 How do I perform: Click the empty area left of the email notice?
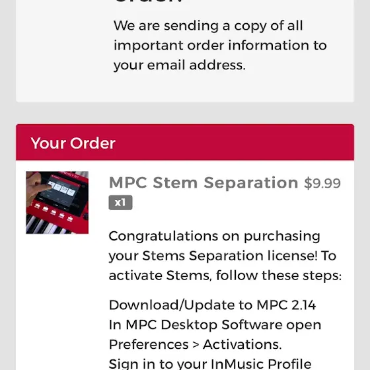[x=63, y=47]
